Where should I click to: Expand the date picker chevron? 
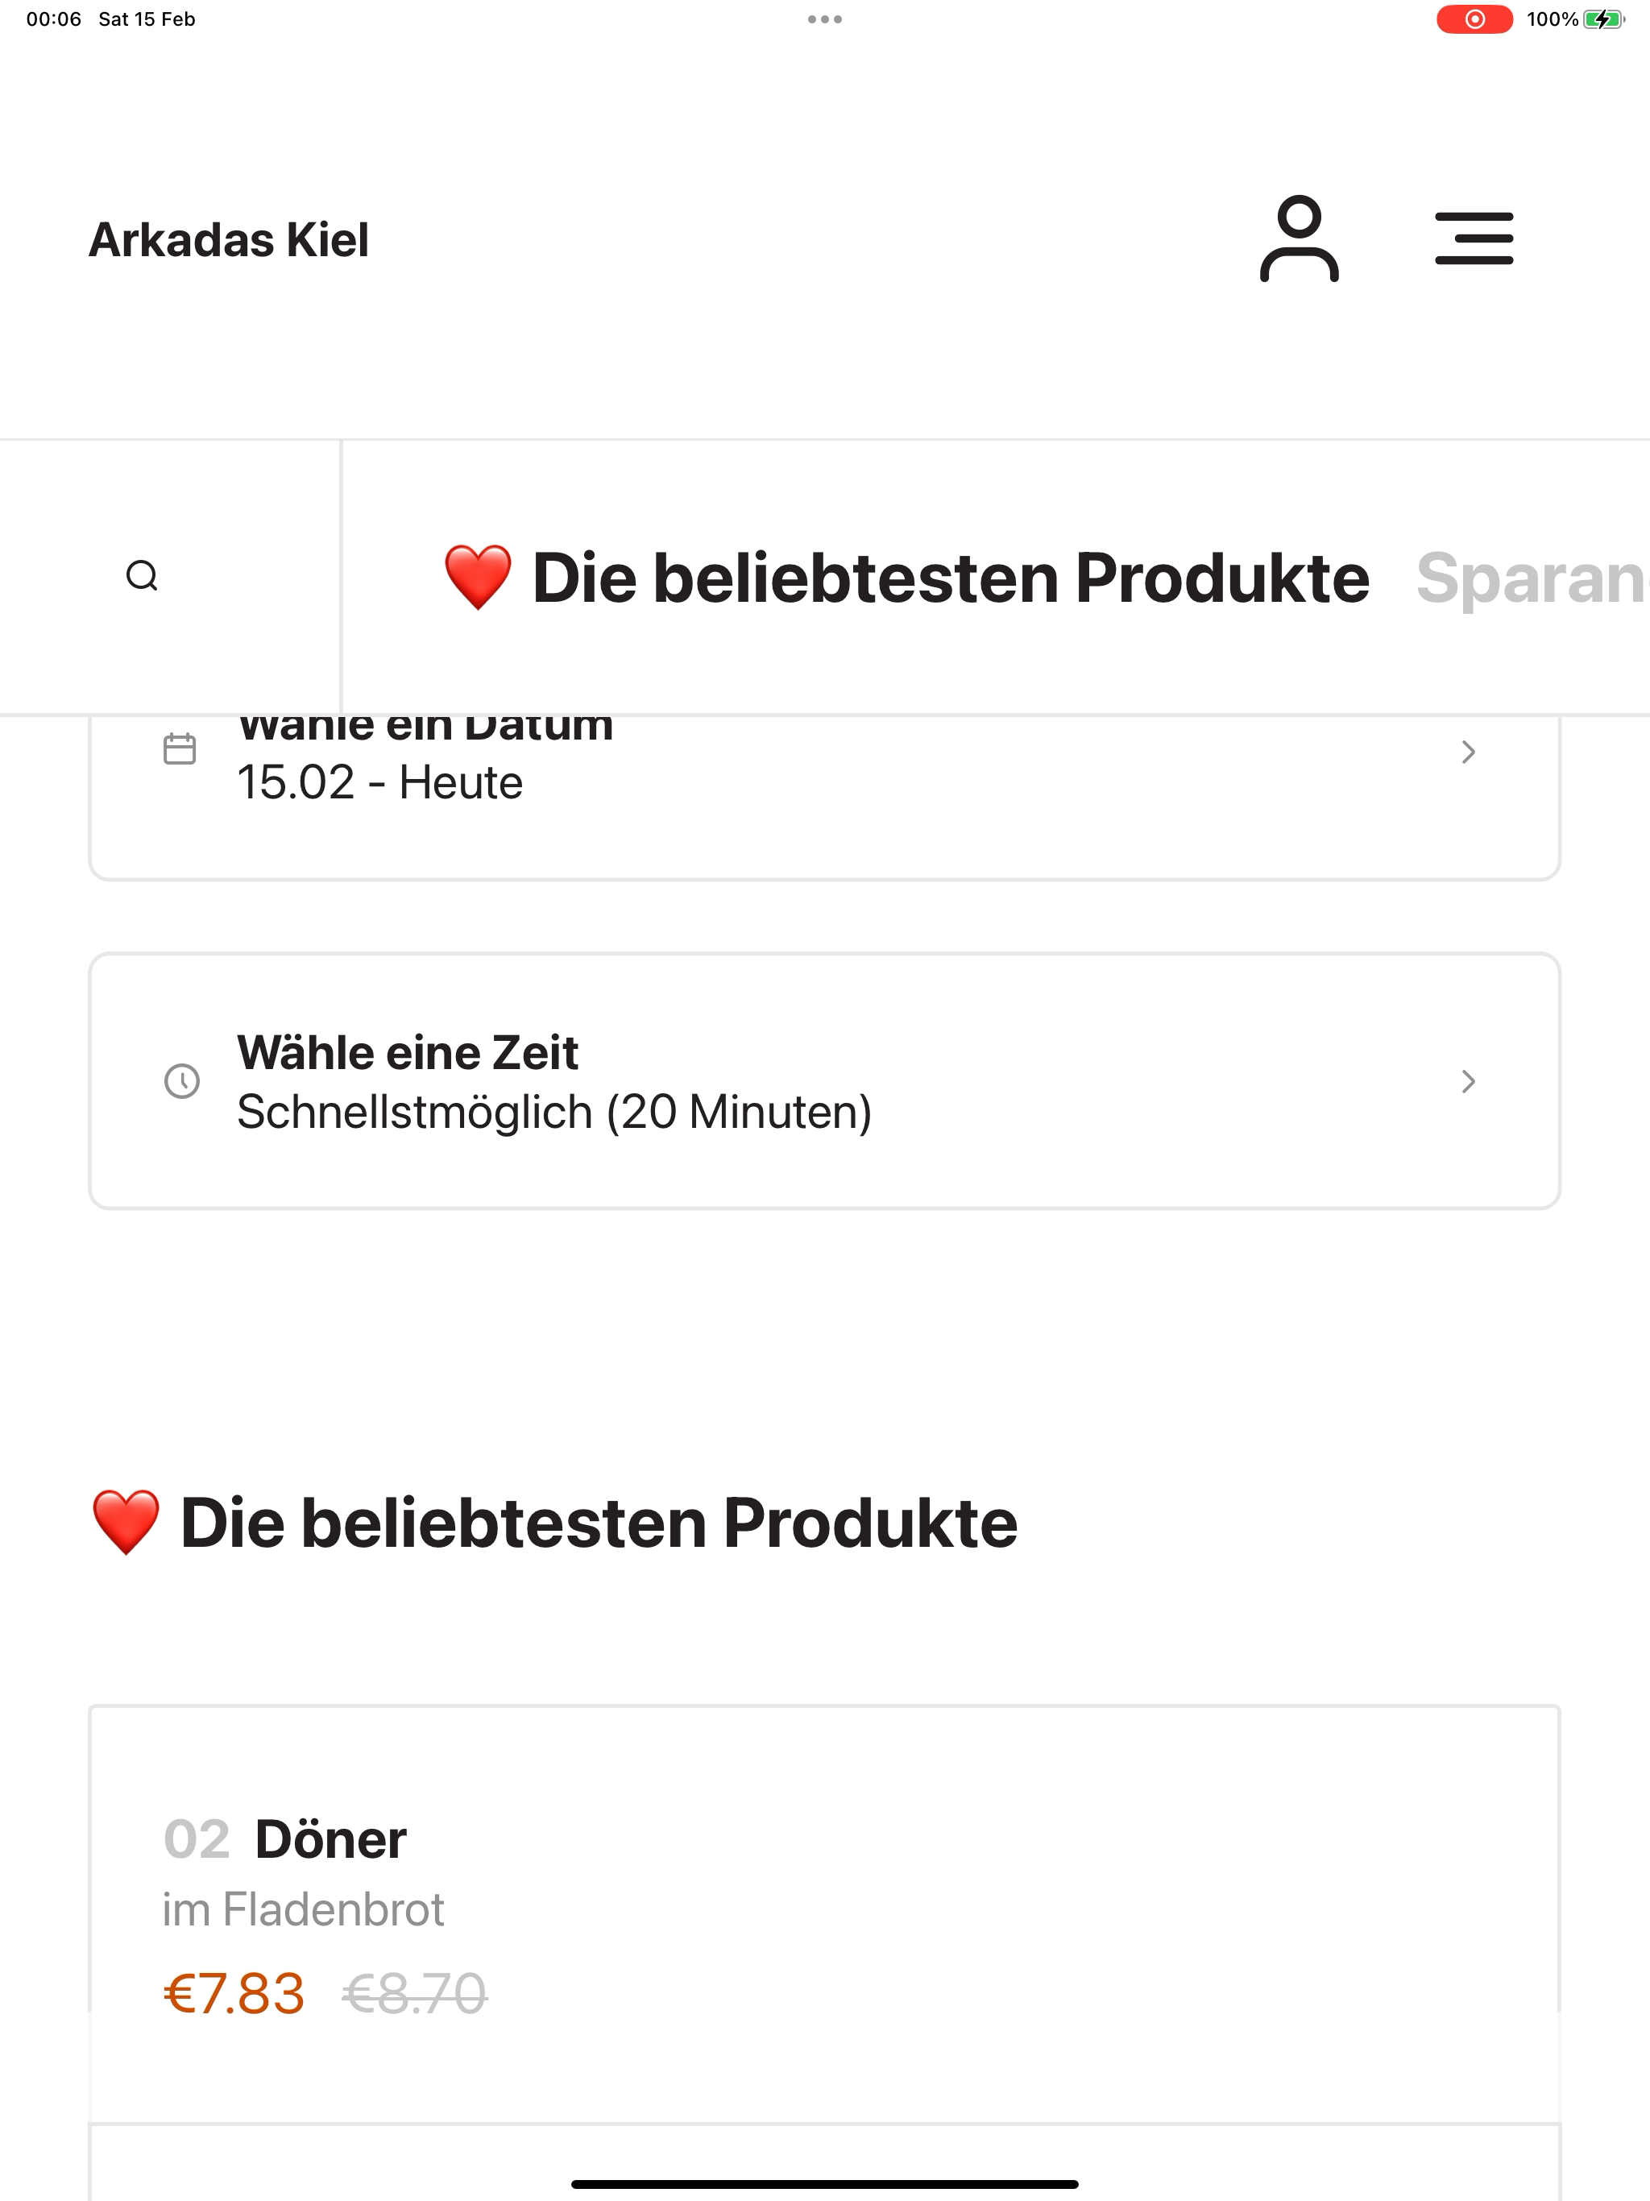[x=1468, y=752]
